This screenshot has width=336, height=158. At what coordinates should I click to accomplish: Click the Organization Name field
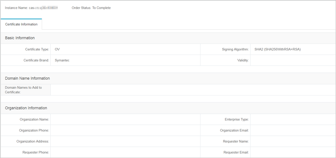tap(125, 119)
